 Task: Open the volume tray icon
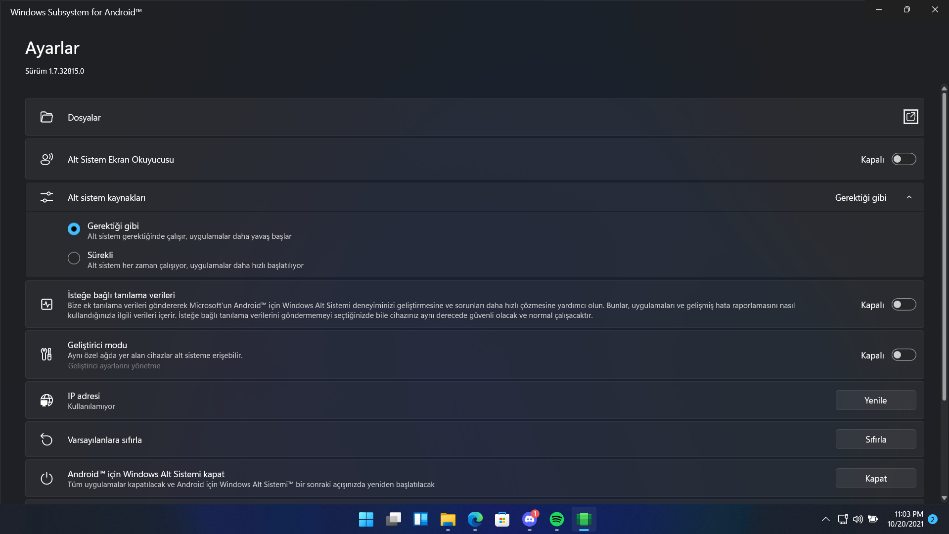[x=858, y=519]
